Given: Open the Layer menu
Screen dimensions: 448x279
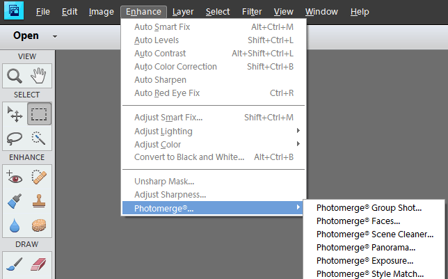Looking at the screenshot, I should coord(183,12).
